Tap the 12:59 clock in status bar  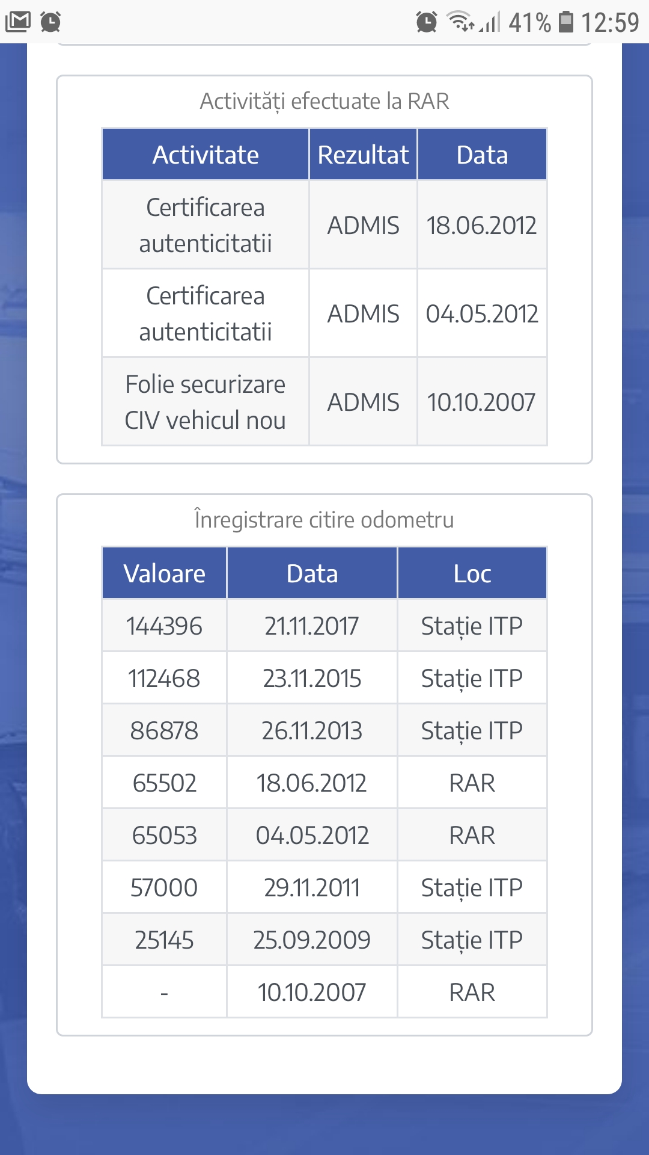[610, 23]
